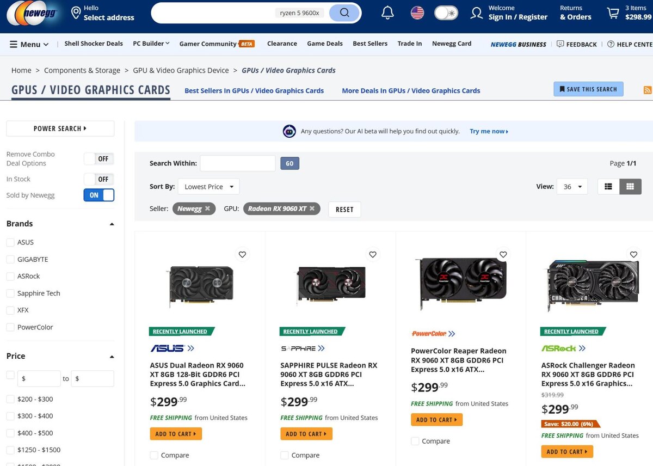The width and height of the screenshot is (653, 466).
Task: Click the RSS feed icon
Action: pos(648,90)
